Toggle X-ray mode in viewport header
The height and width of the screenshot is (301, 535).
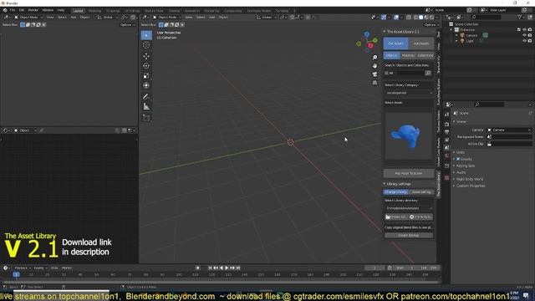[x=409, y=17]
